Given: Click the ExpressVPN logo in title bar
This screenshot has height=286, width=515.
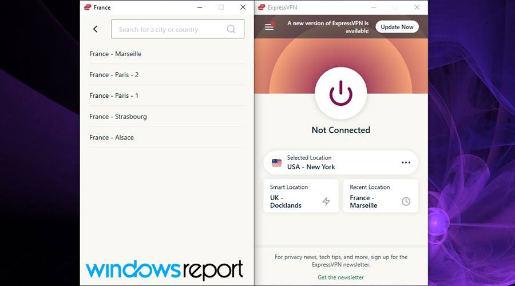Looking at the screenshot, I should click(x=262, y=7).
